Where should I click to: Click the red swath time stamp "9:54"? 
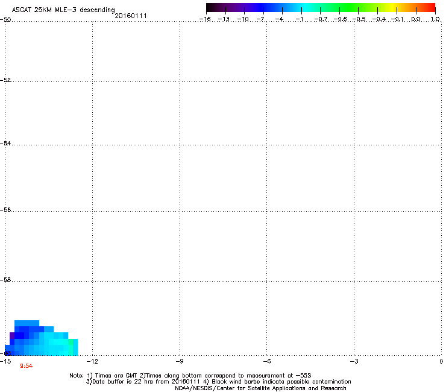click(26, 366)
